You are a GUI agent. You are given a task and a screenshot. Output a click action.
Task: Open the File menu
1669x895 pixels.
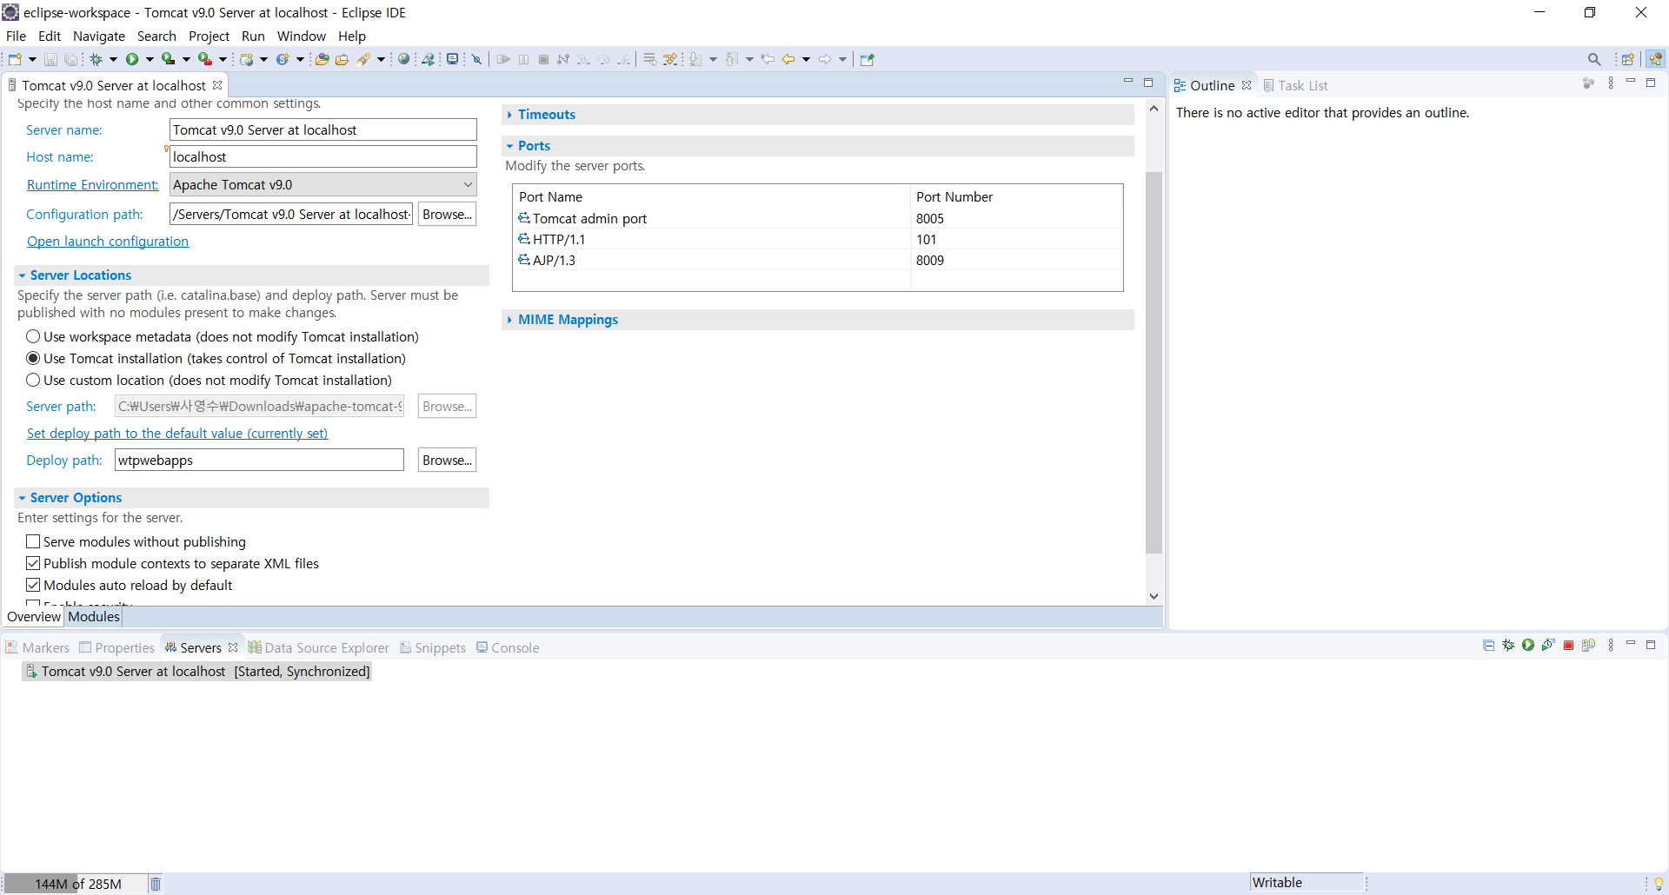tap(17, 36)
